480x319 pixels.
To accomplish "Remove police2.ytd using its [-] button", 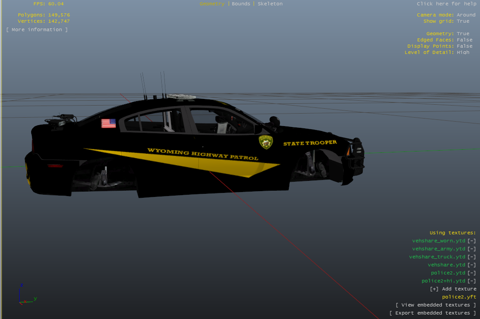I will coord(471,273).
